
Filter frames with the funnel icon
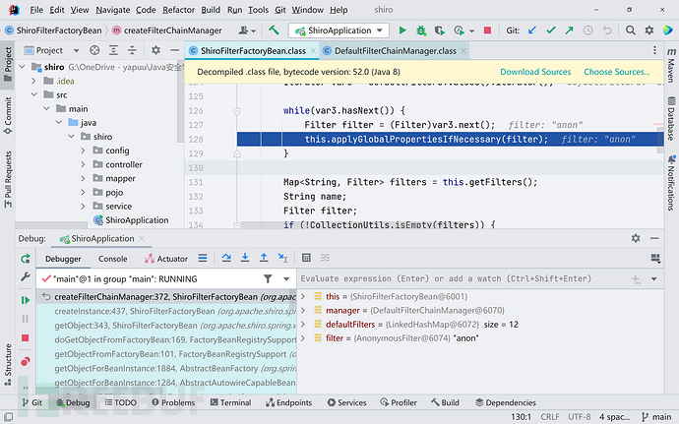[268, 279]
